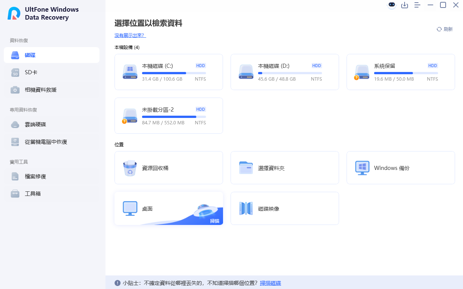Viewport: 463px width, 289px height.
Task: Click the 系統保留 drive icon
Action: (x=362, y=72)
